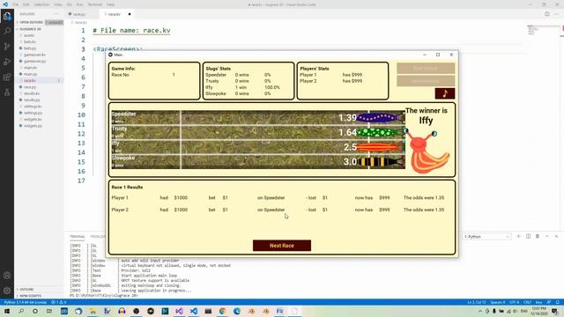This screenshot has height=317, width=564.
Task: Click the Next Race button
Action: (282, 246)
